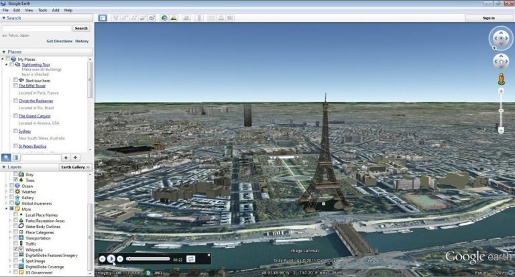515x277 pixels.
Task: Click the sunlight toolbar icon
Action: pos(174,17)
